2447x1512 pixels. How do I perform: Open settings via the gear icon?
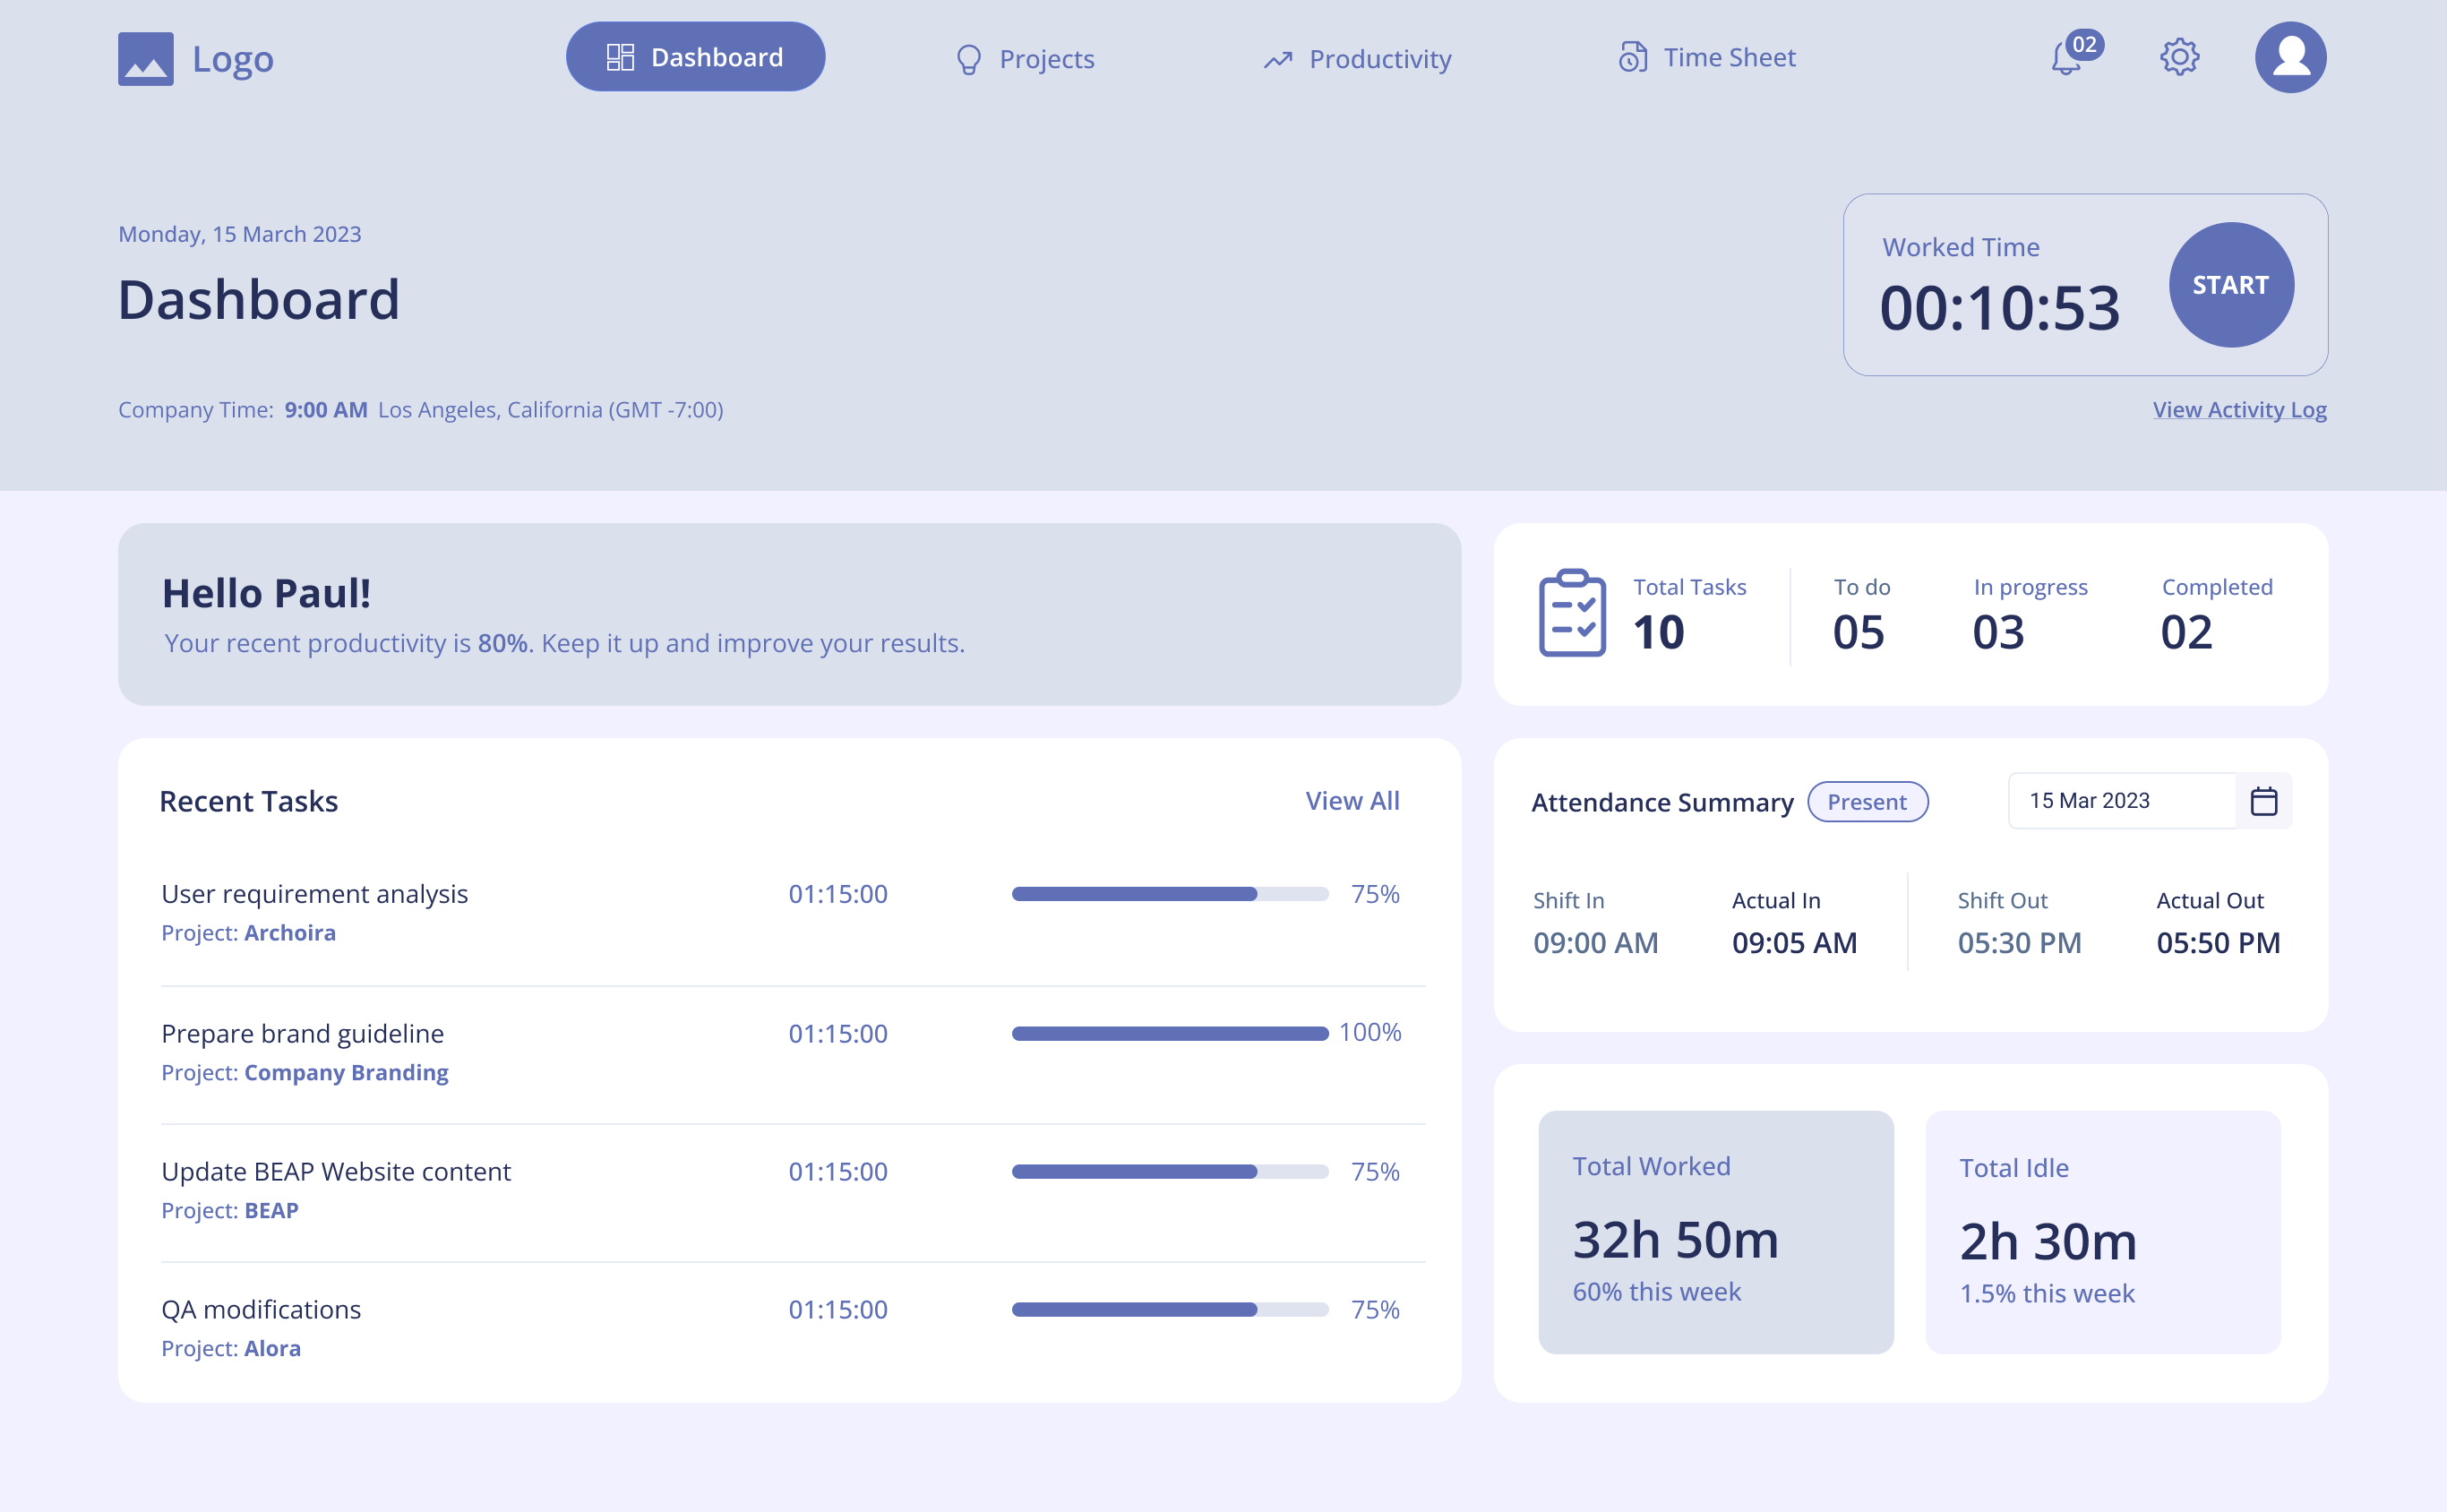(2180, 57)
